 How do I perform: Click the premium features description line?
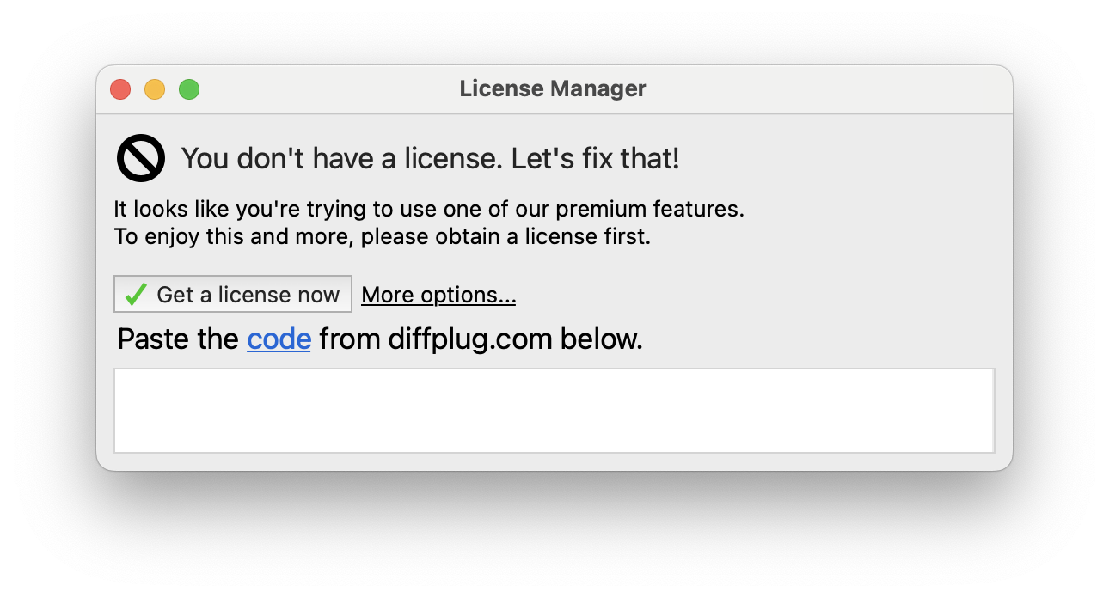429,209
